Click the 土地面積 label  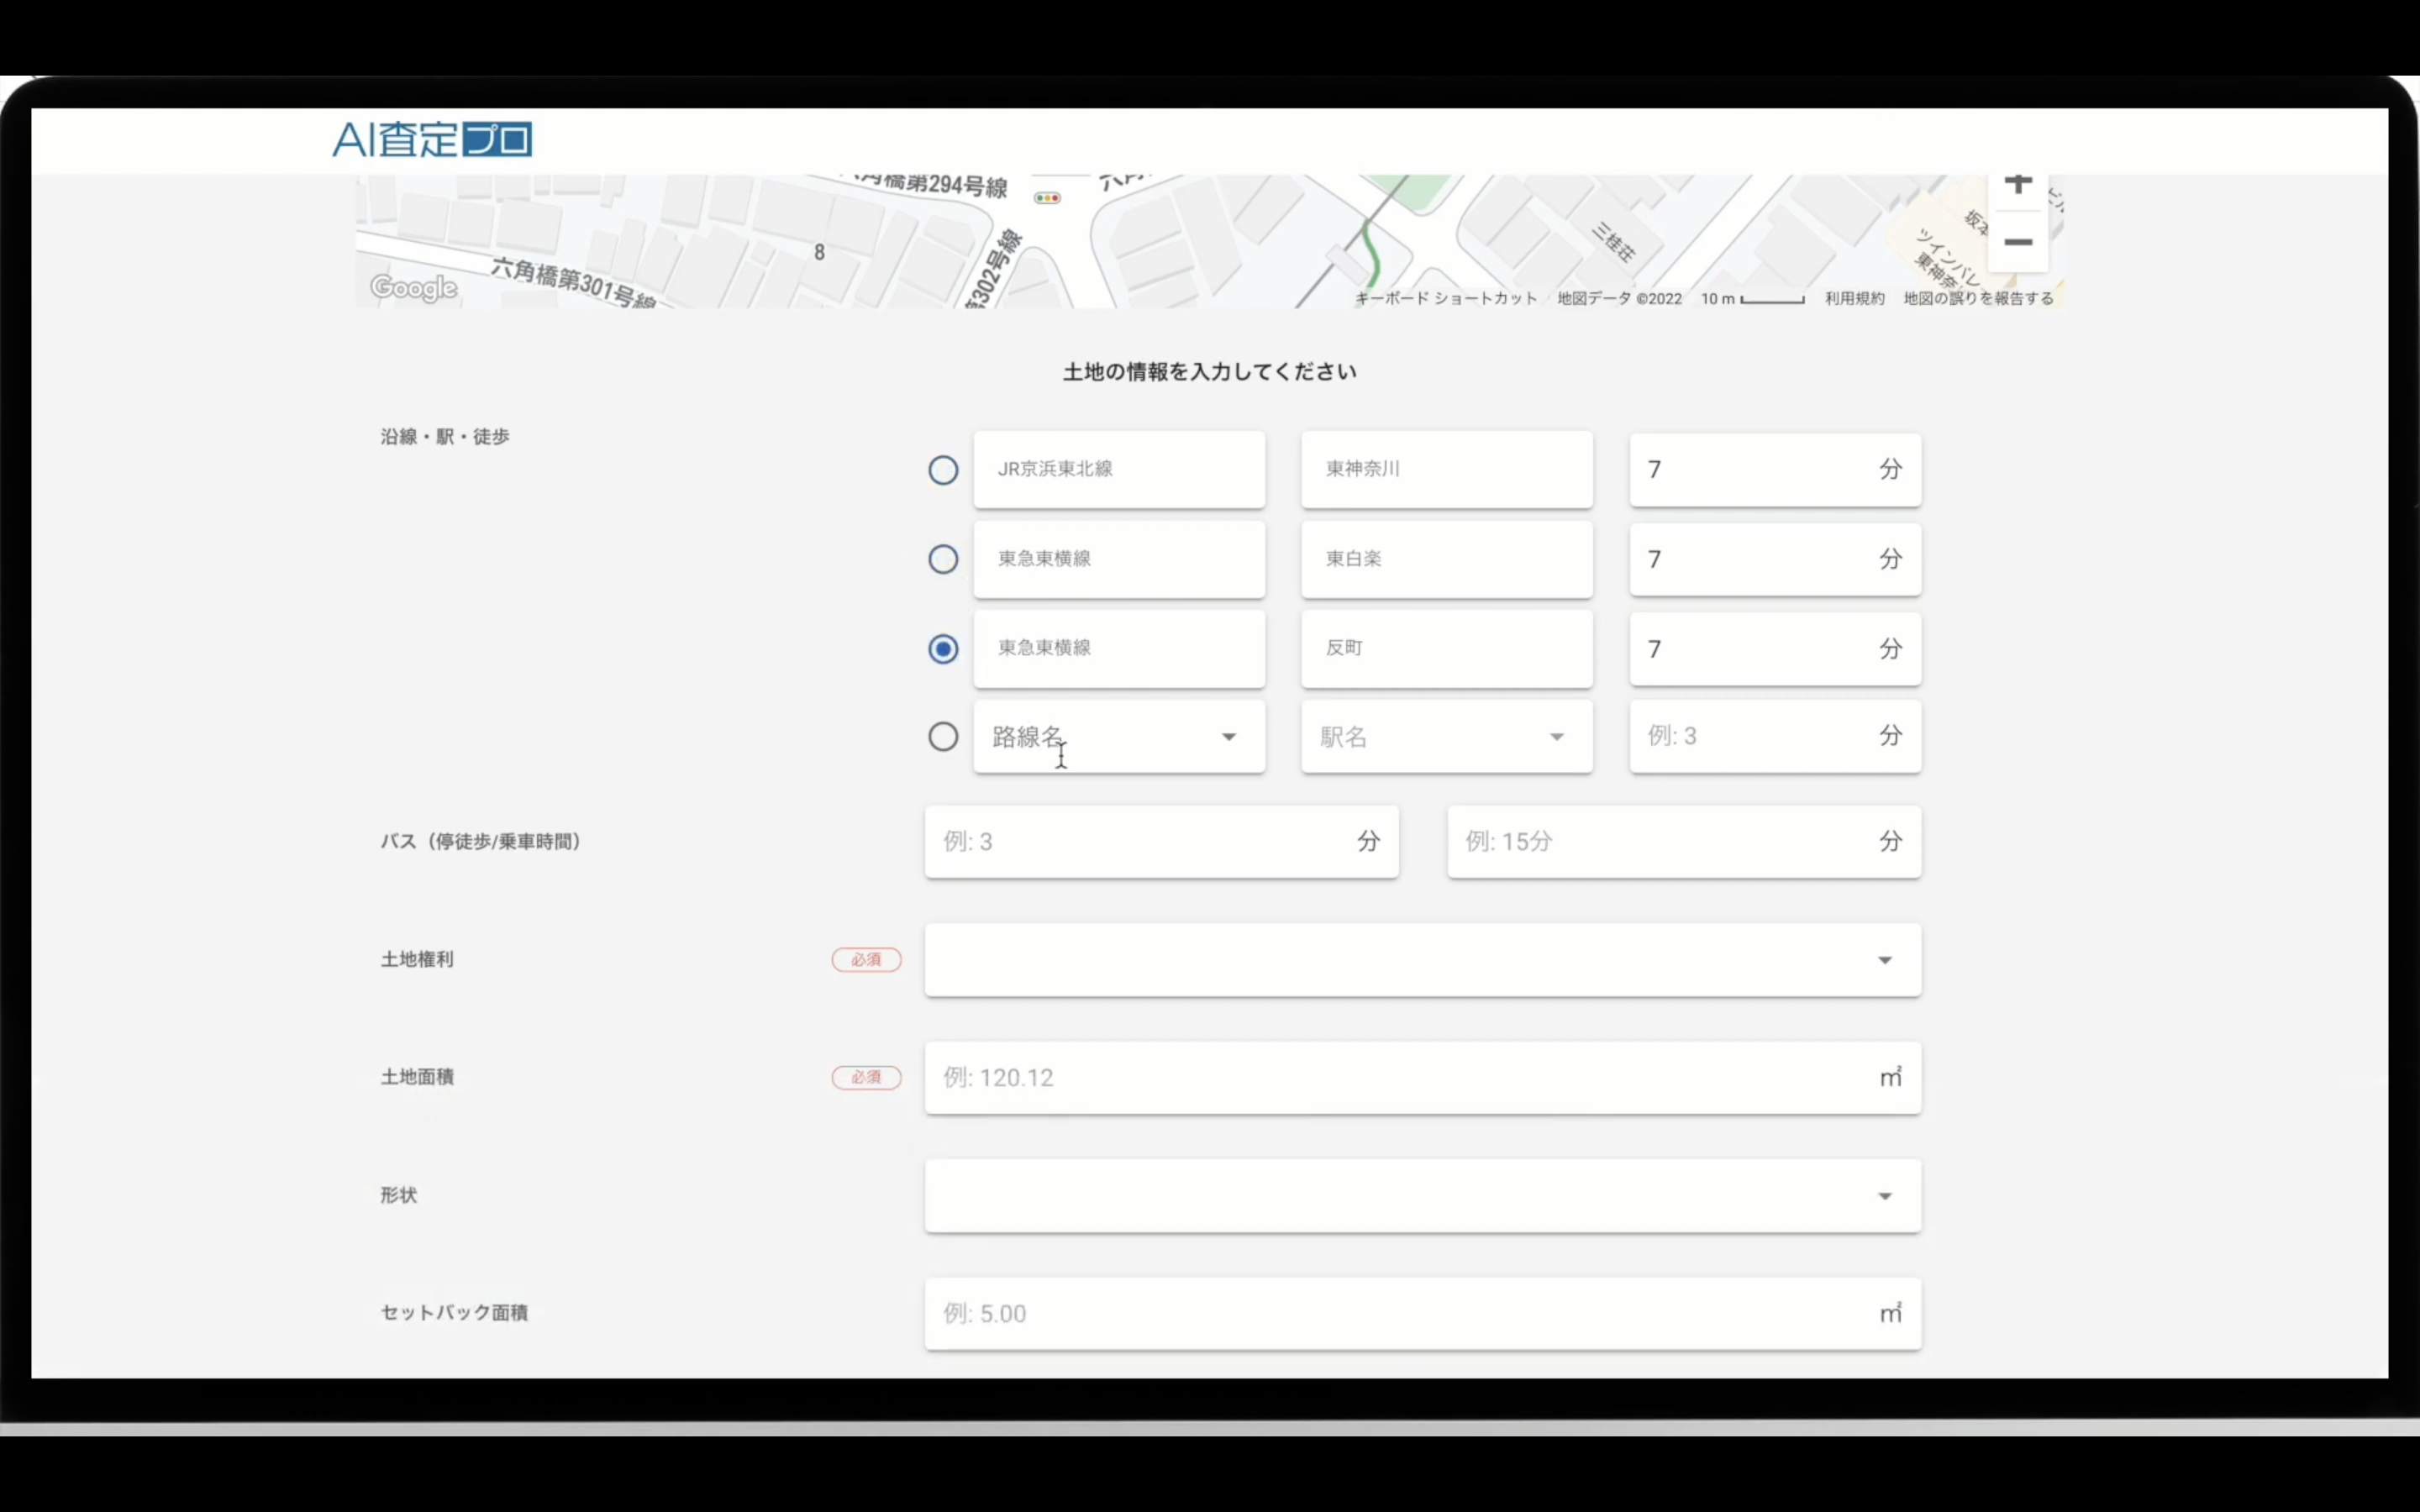coord(417,1077)
